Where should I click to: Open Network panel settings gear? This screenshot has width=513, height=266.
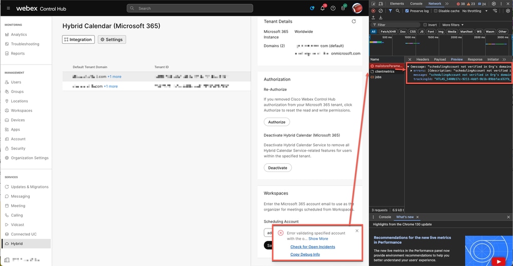508,11
